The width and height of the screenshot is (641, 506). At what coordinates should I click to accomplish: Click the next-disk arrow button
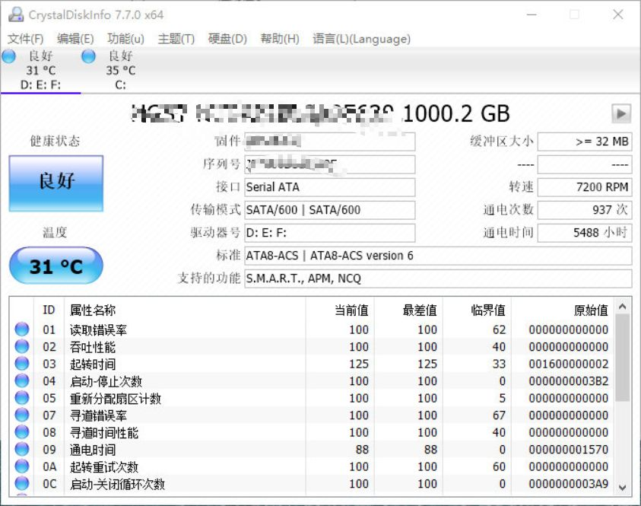[620, 113]
